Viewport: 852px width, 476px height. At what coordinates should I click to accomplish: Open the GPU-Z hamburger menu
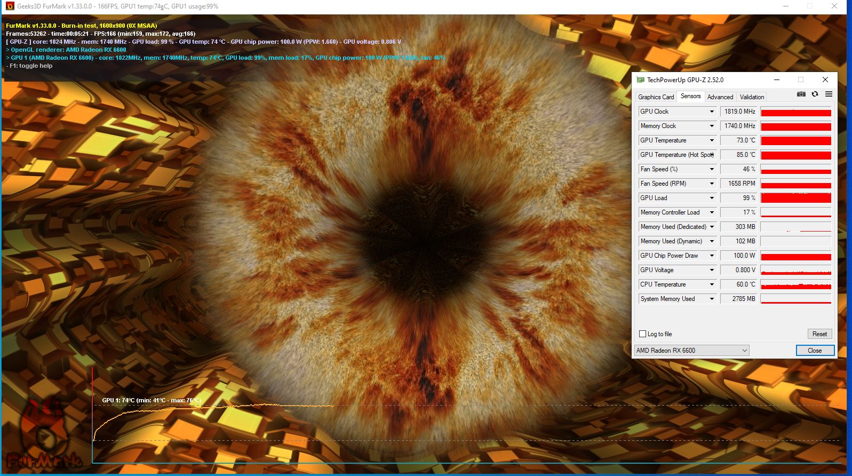[x=829, y=94]
